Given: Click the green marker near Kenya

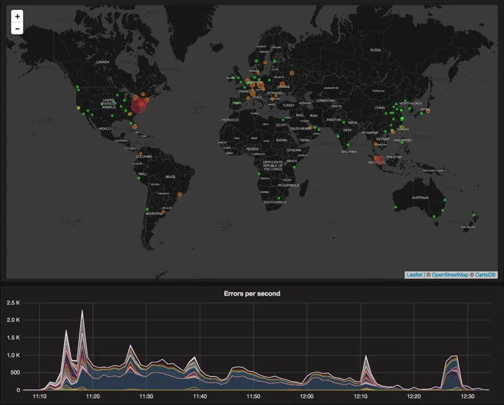Looking at the screenshot, I should [294, 167].
